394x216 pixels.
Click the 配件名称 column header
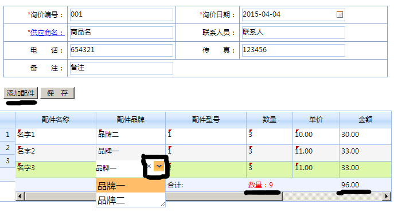click(56, 120)
